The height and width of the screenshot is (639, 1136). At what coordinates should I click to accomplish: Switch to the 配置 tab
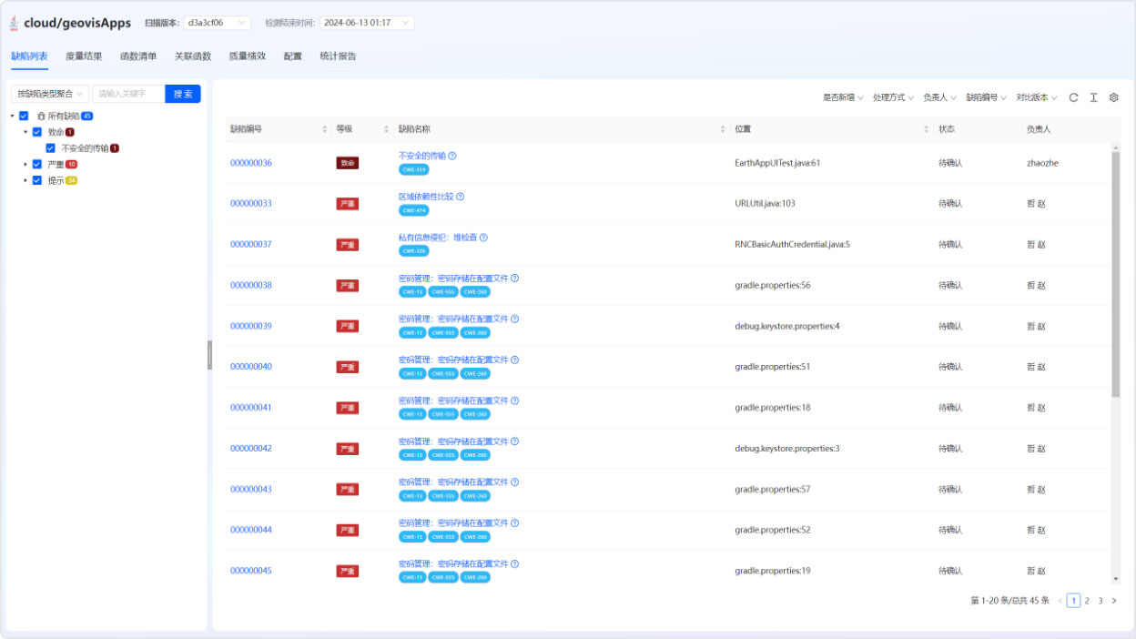click(293, 56)
